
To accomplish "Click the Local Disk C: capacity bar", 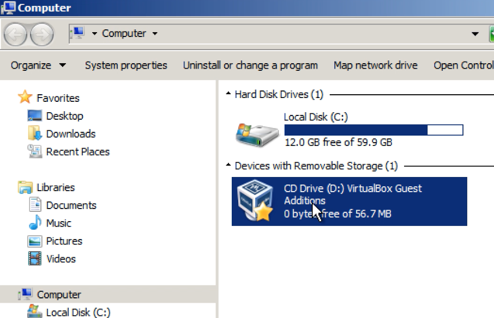I will click(373, 130).
